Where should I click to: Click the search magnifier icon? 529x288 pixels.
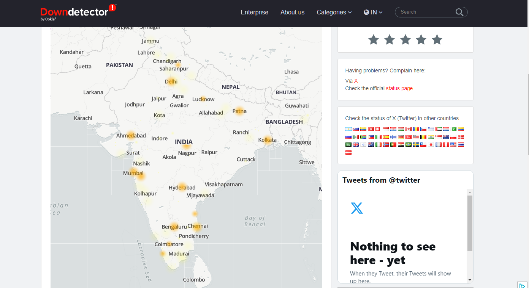tap(459, 12)
